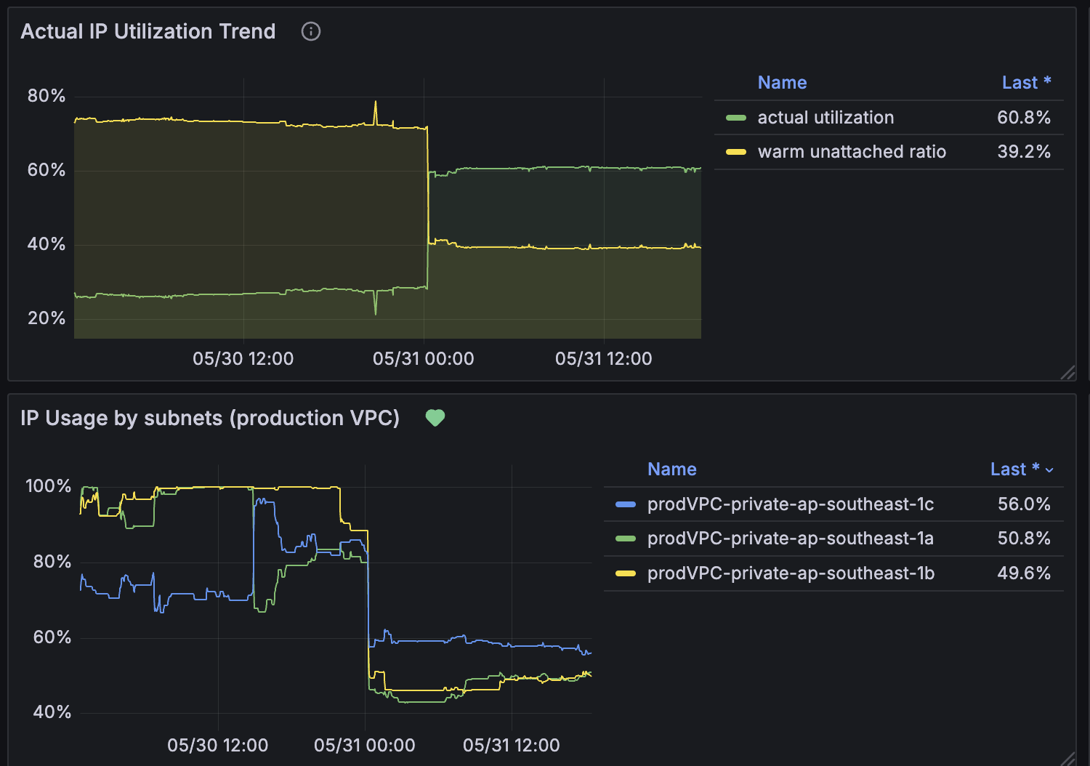Click yellow swatch for warm unattached ratio
The image size is (1090, 766).
pyautogui.click(x=736, y=152)
